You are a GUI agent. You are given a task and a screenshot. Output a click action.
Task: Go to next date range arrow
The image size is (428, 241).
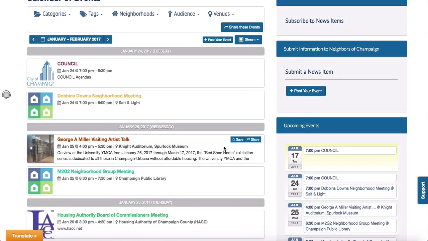click(108, 39)
